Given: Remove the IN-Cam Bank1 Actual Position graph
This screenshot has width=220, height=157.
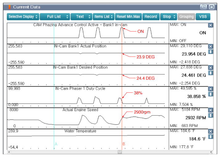Looking at the screenshot, I should click(210, 46).
